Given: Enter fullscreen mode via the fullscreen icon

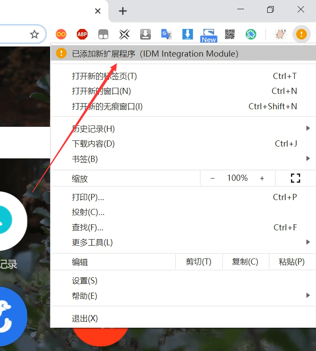Looking at the screenshot, I should [295, 178].
